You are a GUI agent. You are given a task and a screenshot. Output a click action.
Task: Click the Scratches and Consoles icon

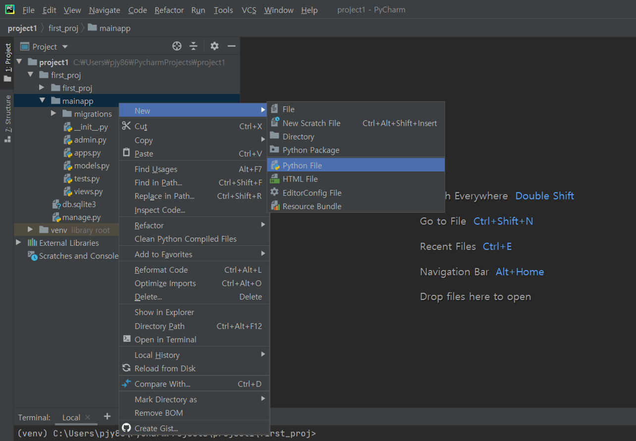pos(32,256)
